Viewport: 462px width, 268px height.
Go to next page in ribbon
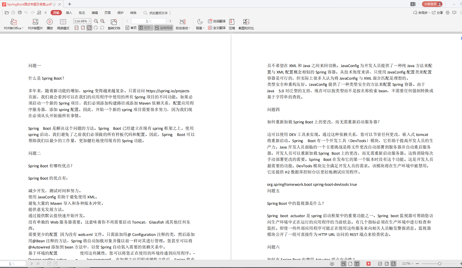coord(170,21)
